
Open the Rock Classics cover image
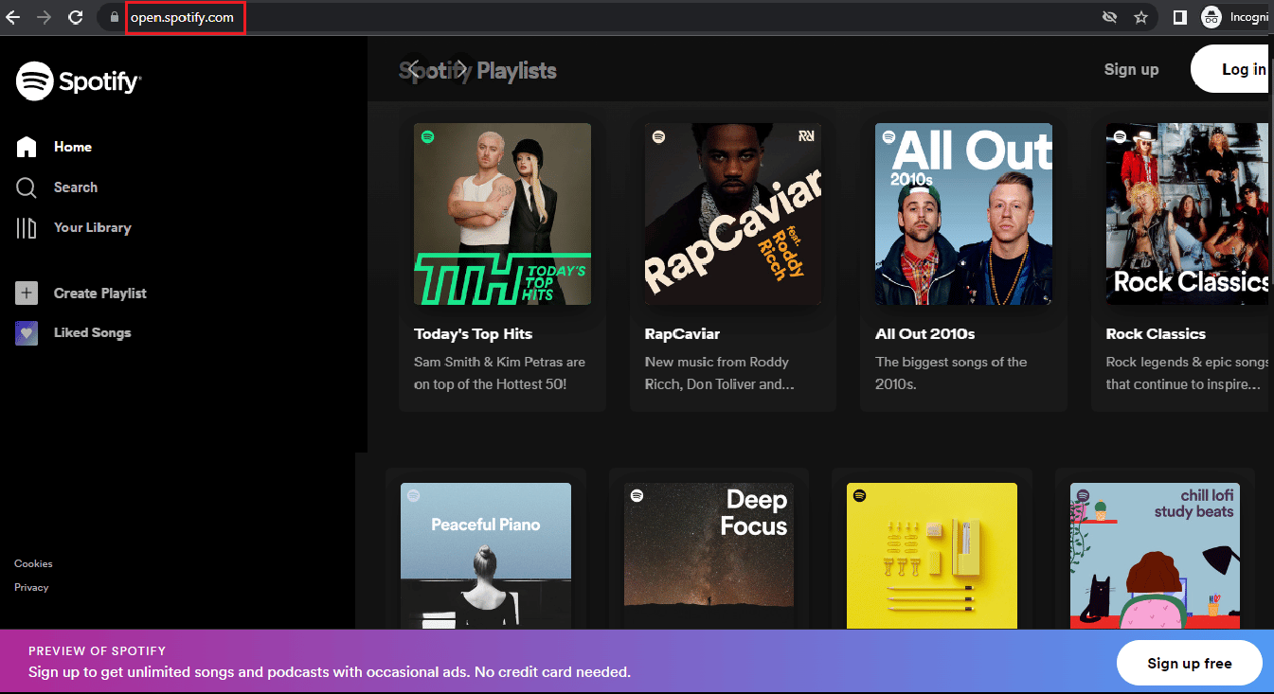click(1188, 214)
